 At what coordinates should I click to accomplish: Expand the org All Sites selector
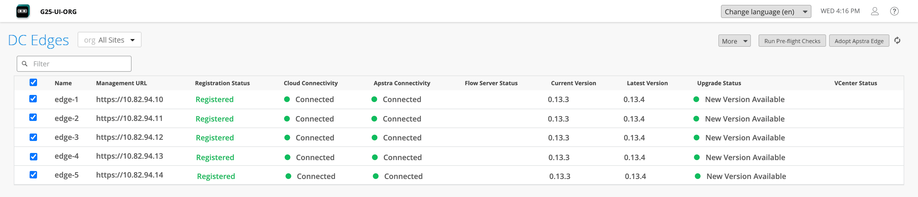click(109, 40)
